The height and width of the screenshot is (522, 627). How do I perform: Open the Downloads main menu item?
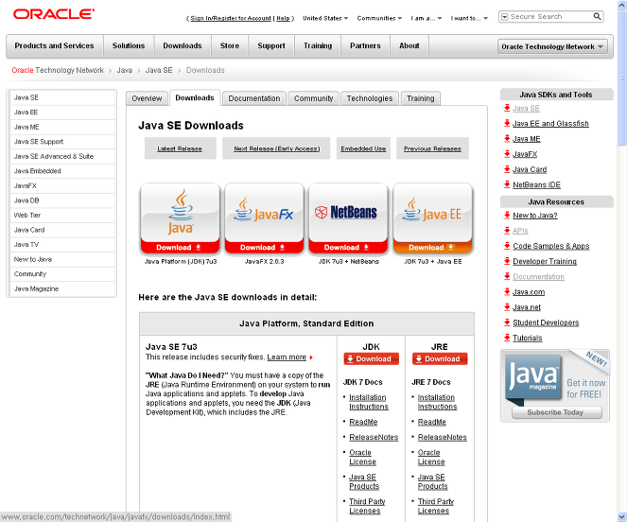(183, 46)
